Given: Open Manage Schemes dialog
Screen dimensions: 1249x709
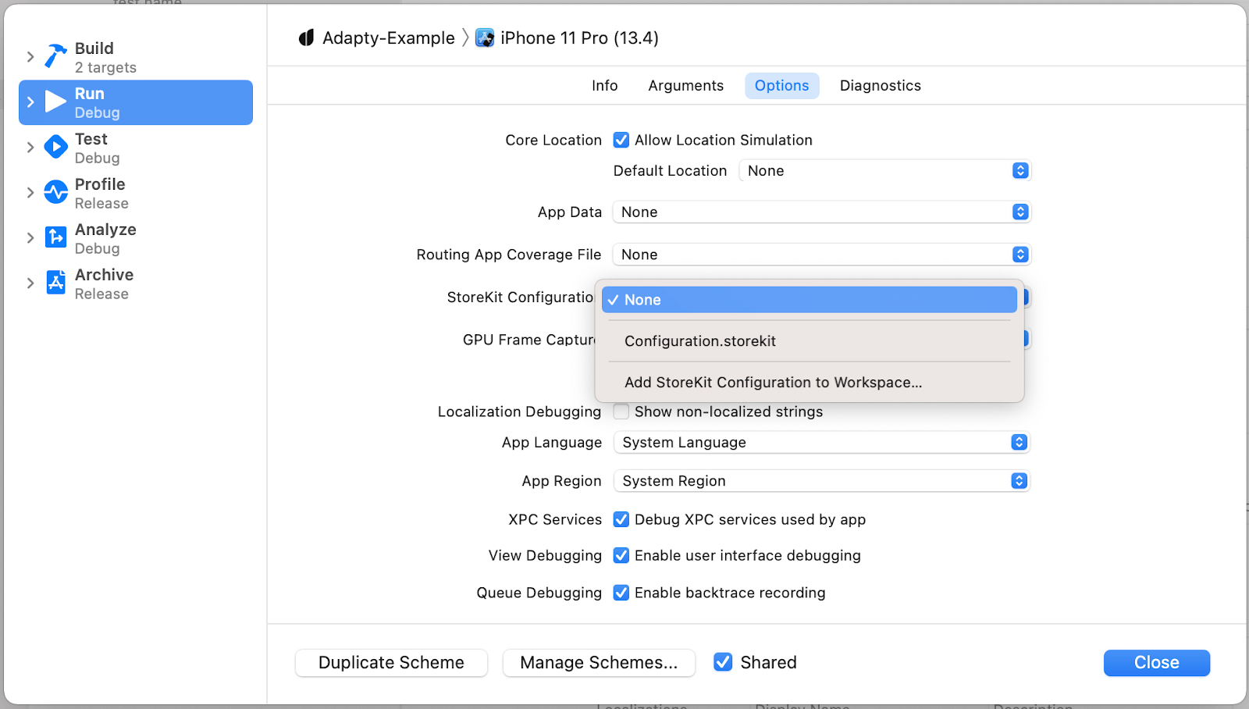Looking at the screenshot, I should (599, 663).
